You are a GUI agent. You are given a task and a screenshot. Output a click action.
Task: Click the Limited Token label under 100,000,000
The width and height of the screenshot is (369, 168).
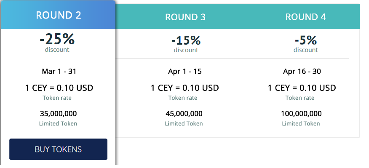[x=301, y=123]
